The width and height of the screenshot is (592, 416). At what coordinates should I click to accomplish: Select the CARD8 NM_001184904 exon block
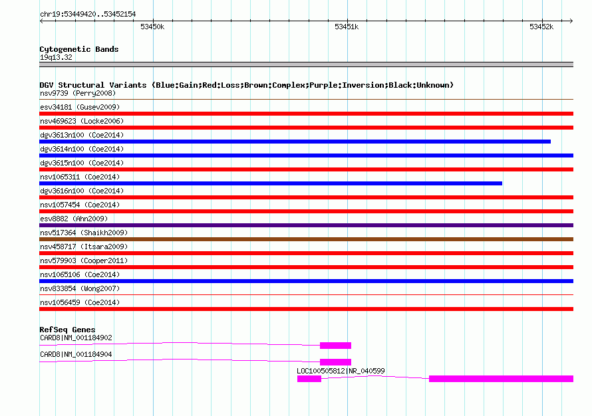pos(336,362)
